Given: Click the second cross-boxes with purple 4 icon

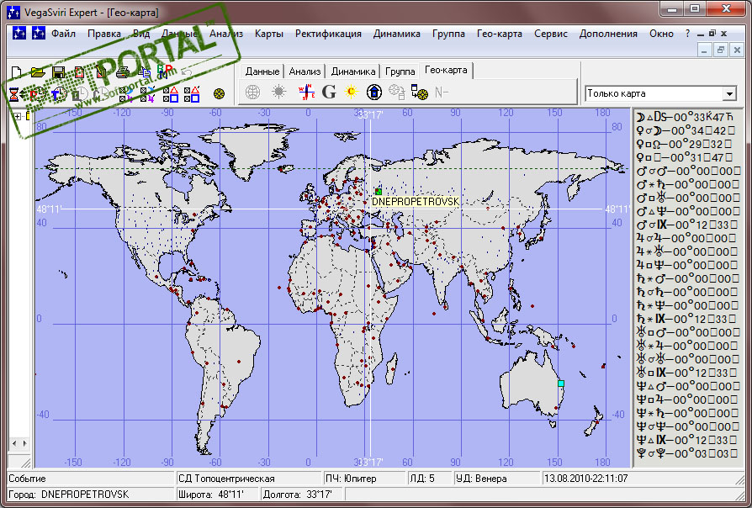Looking at the screenshot, I should 148,94.
